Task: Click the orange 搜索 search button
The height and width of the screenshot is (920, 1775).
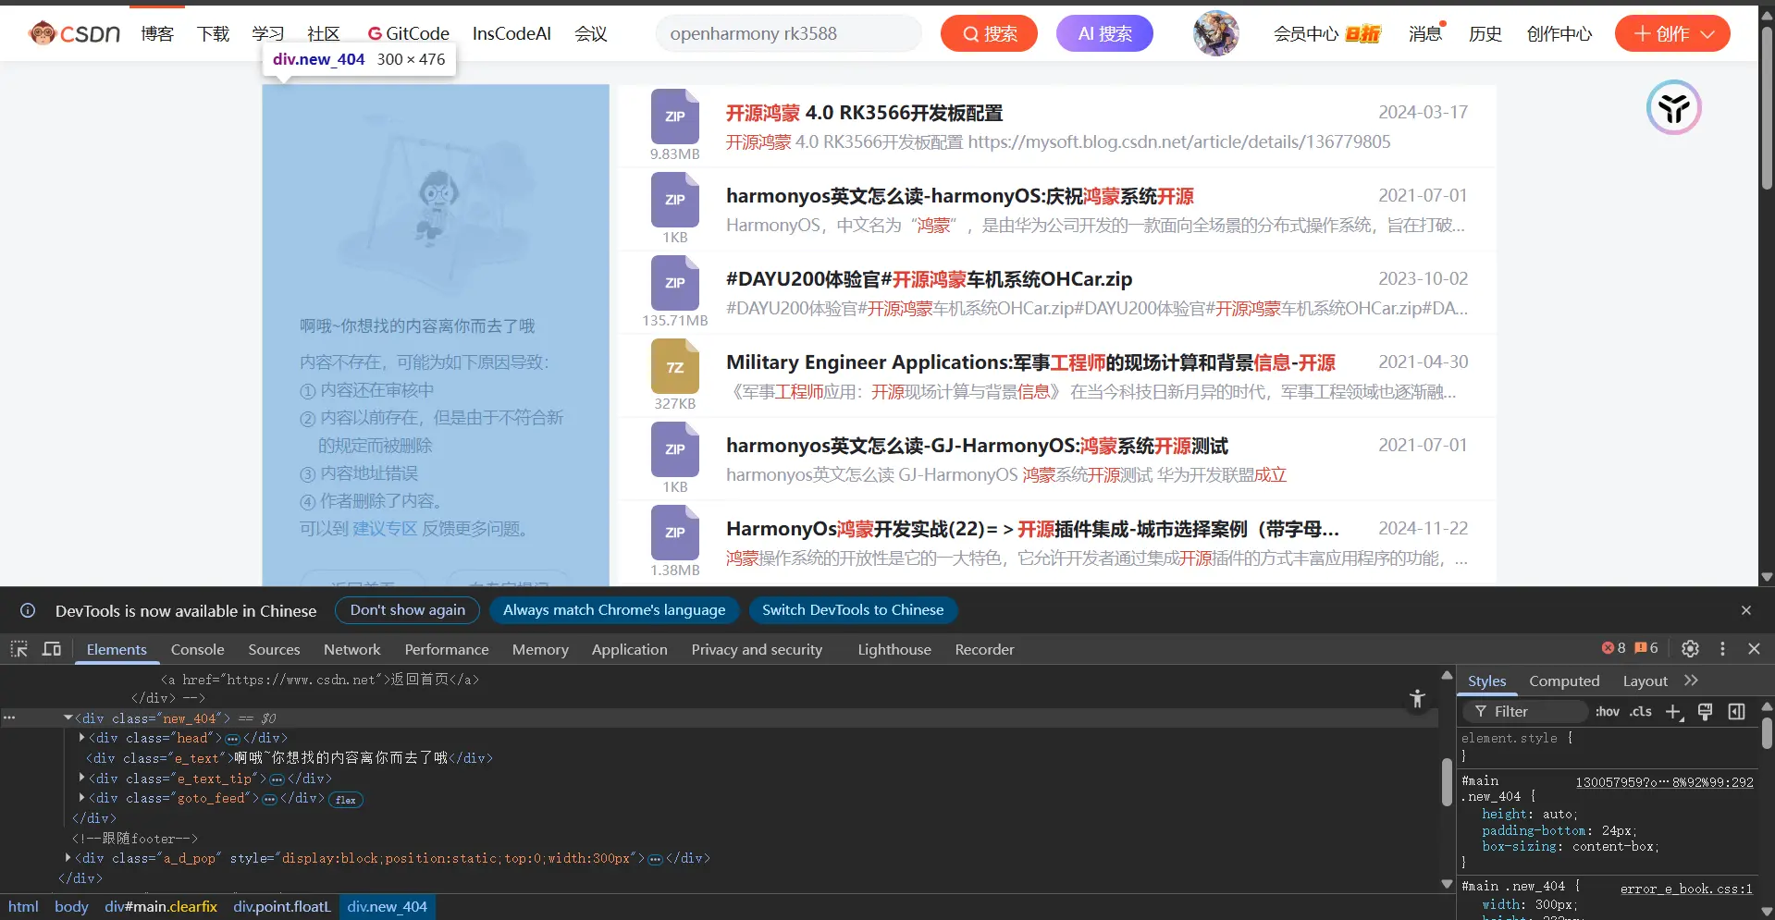Action: click(x=989, y=33)
